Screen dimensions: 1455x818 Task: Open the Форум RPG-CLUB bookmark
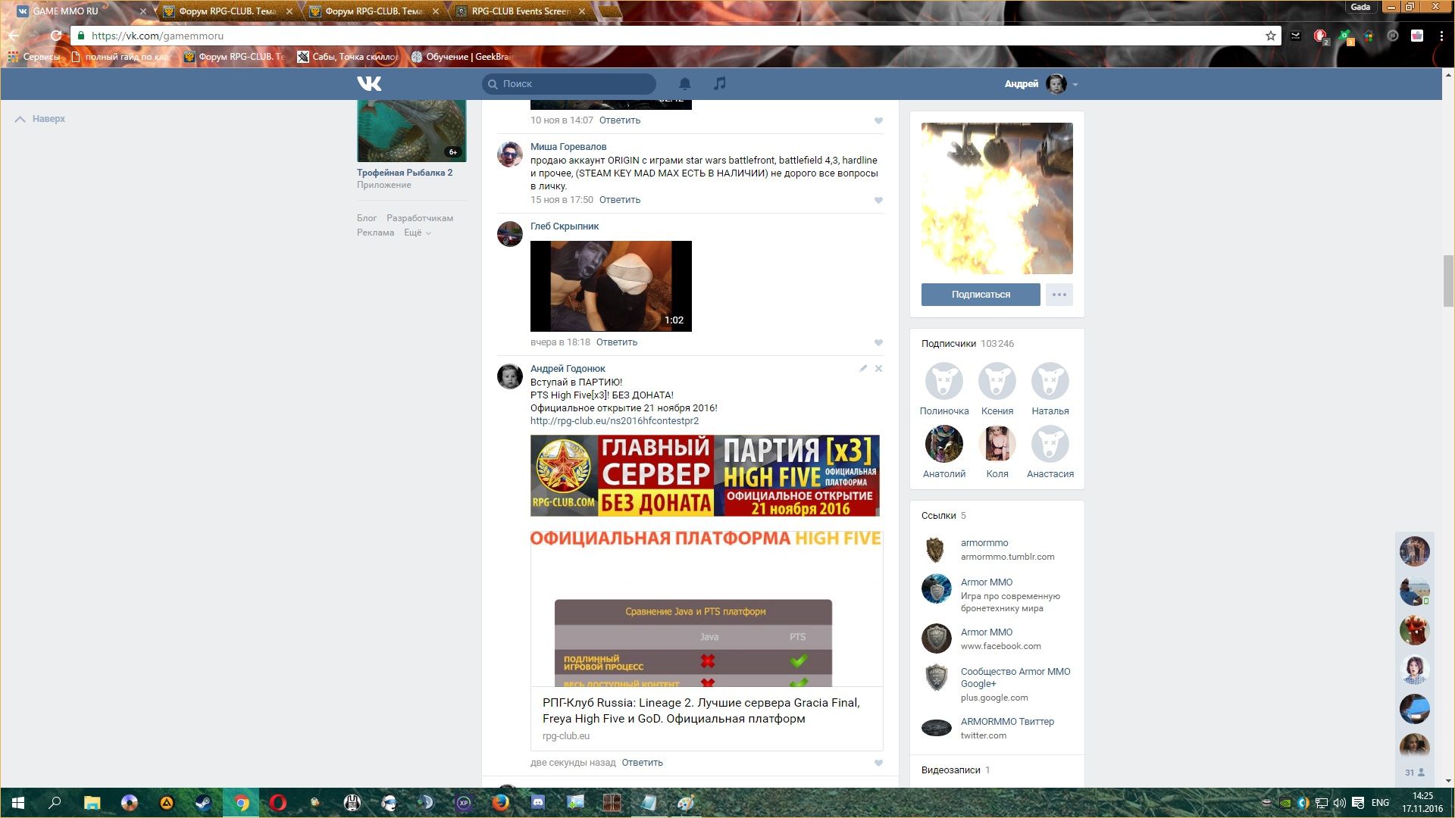pos(235,57)
